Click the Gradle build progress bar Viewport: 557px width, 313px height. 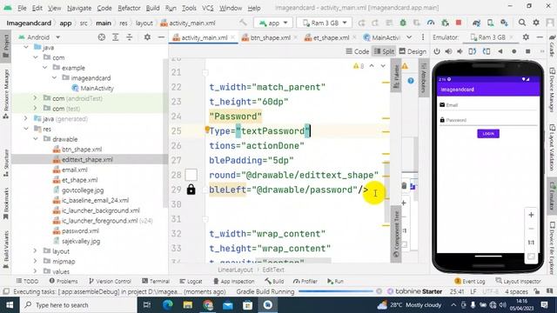335,291
